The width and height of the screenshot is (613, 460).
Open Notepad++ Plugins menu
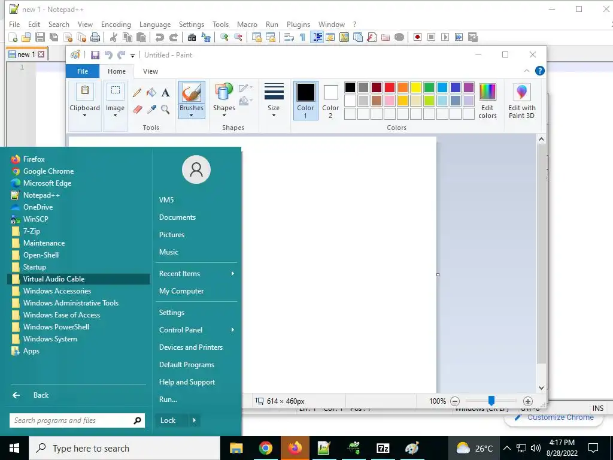(298, 24)
